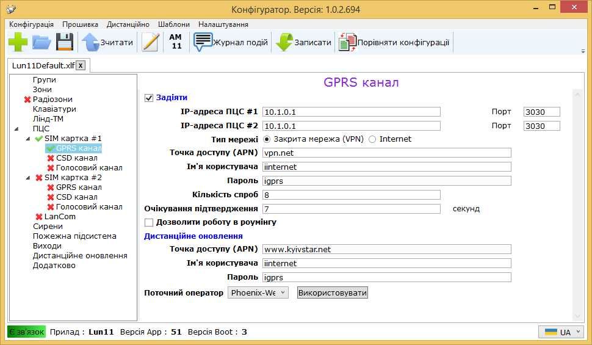Click the AM 11 toolbar icon
The height and width of the screenshot is (345, 592).
point(176,42)
